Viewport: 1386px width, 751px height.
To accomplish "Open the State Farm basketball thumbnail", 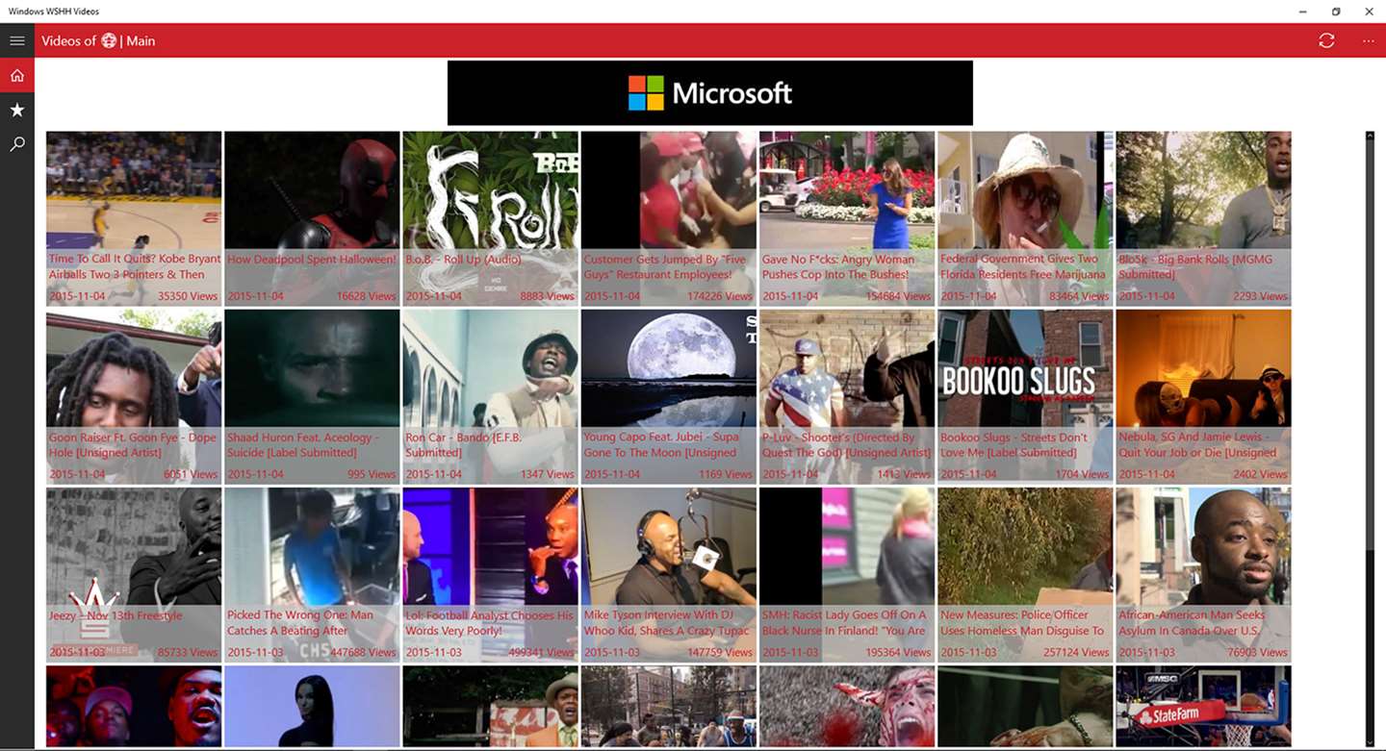I will pyautogui.click(x=1203, y=706).
